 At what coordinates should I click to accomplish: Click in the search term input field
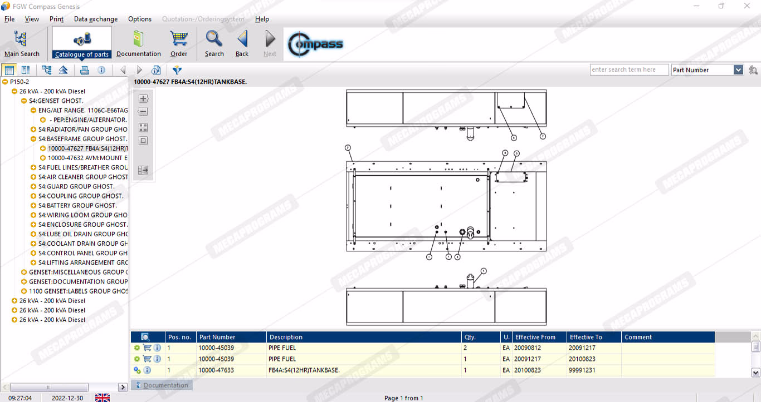[630, 70]
